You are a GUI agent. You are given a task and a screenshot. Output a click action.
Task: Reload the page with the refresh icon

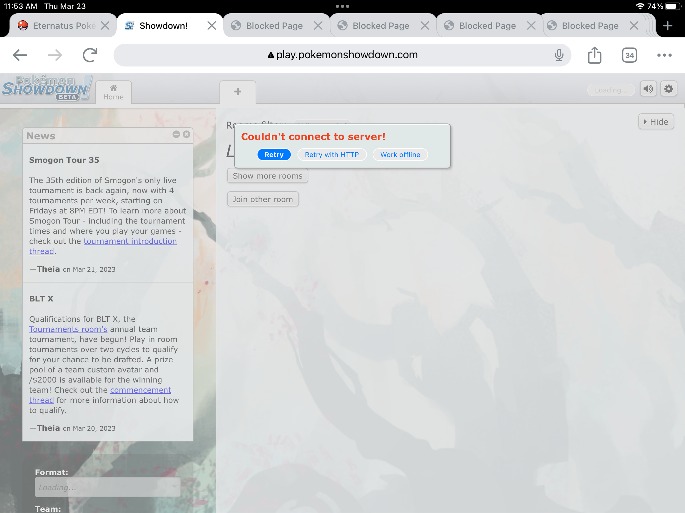point(90,55)
